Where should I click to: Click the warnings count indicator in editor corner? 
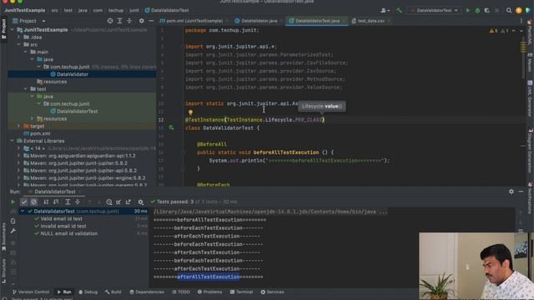click(x=500, y=31)
